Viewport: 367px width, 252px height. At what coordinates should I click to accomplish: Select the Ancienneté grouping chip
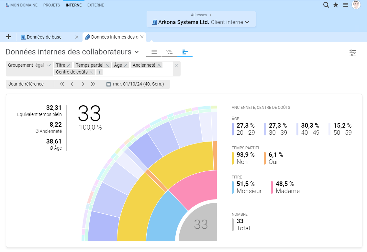(144, 65)
